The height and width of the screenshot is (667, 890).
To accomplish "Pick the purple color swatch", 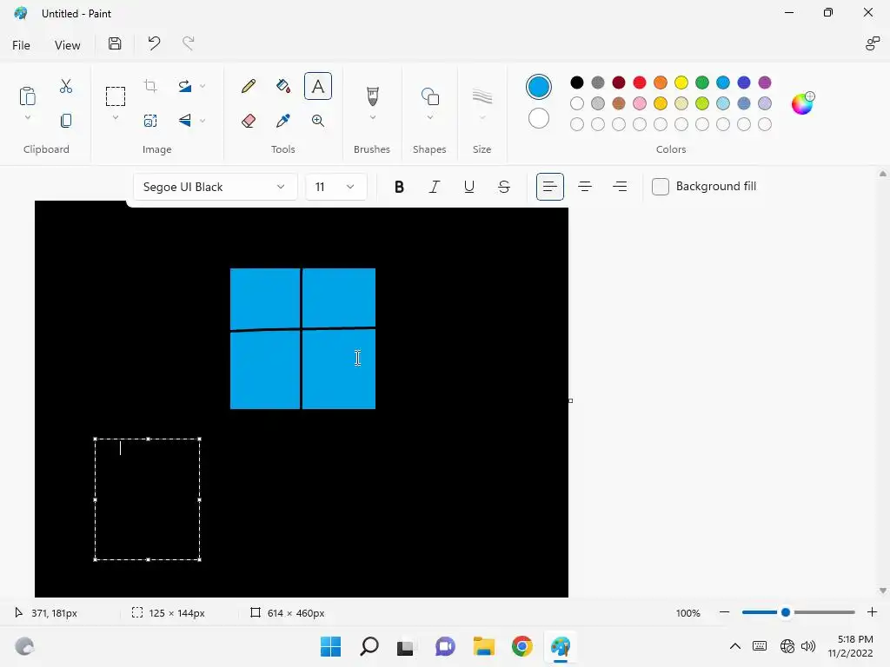I will pyautogui.click(x=765, y=83).
